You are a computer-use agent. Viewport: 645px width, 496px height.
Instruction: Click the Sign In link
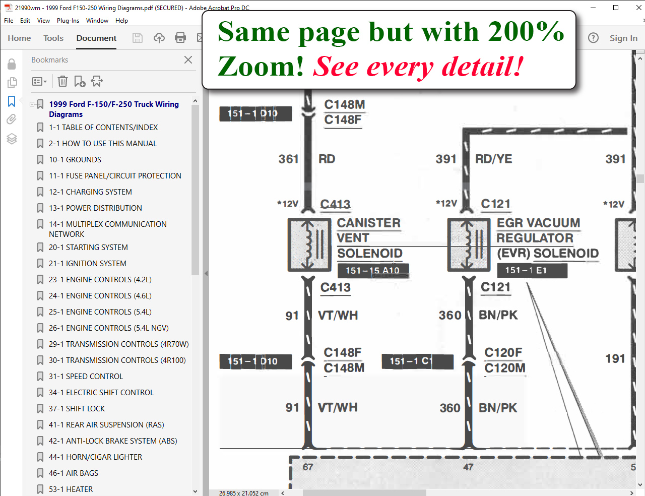tap(623, 38)
